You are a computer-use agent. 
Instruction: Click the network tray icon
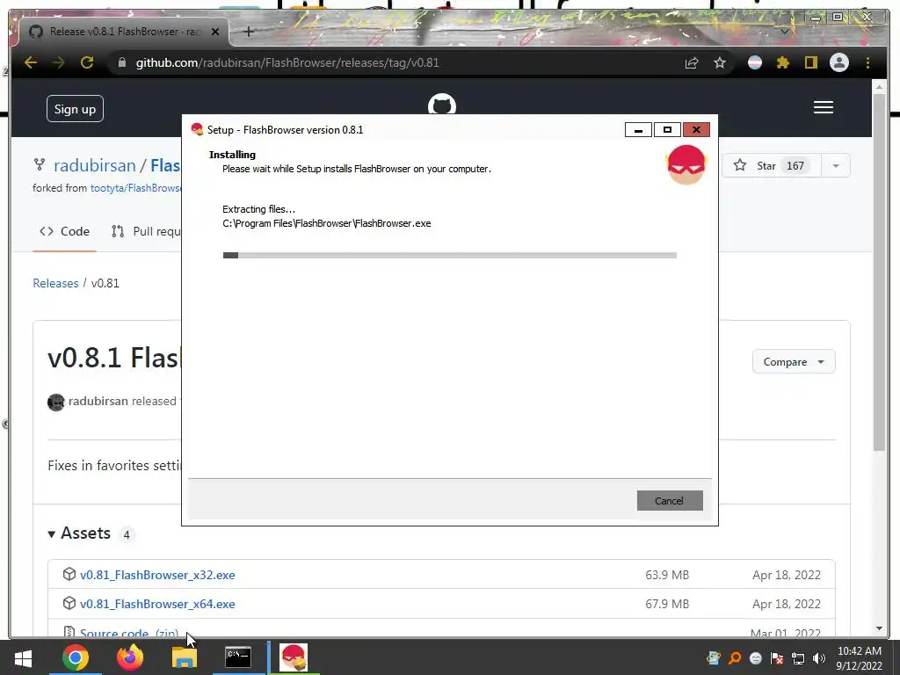click(x=798, y=658)
